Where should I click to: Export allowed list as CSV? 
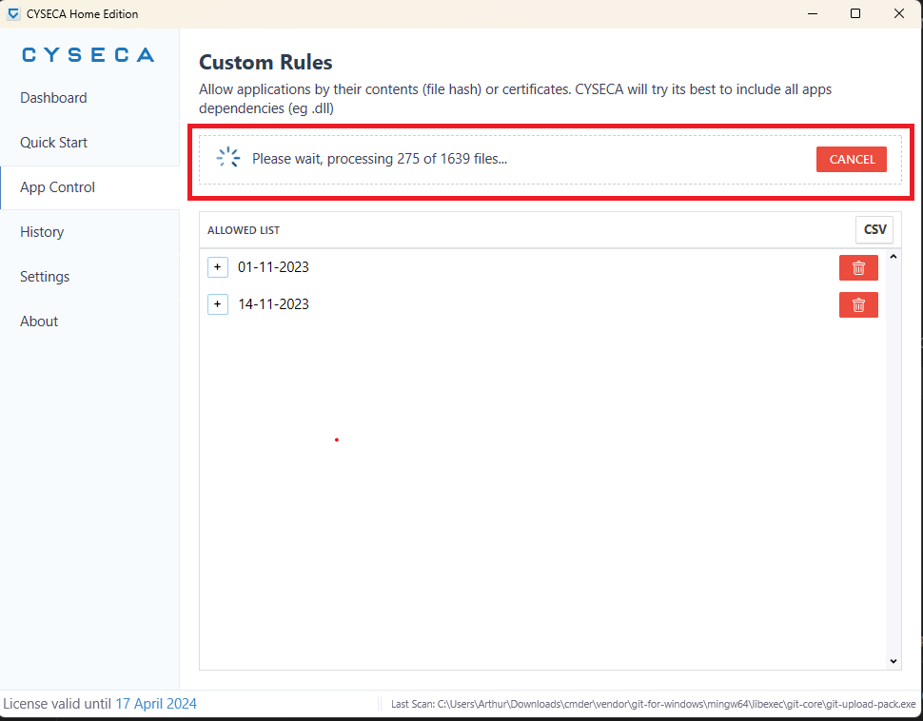(x=874, y=229)
